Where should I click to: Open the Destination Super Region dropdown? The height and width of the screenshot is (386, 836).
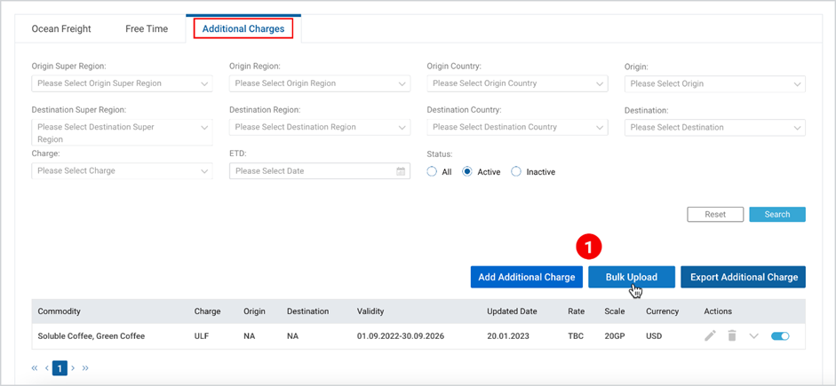tap(122, 132)
